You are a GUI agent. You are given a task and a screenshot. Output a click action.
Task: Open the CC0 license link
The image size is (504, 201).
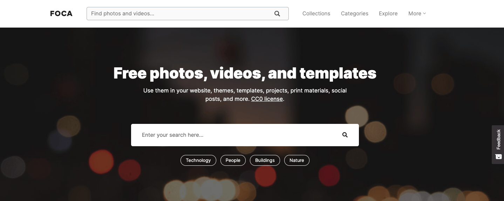point(267,99)
